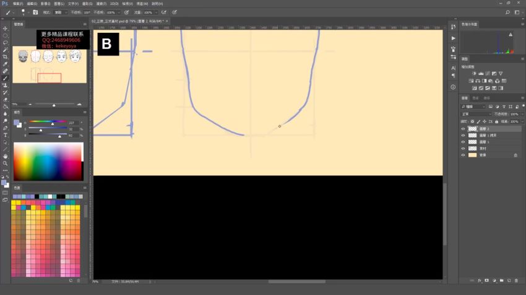Click the navigator thumbnail preview
526x295 pixels.
click(49, 65)
